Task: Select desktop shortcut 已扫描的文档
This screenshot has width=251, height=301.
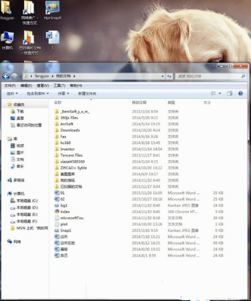Action: point(30,43)
